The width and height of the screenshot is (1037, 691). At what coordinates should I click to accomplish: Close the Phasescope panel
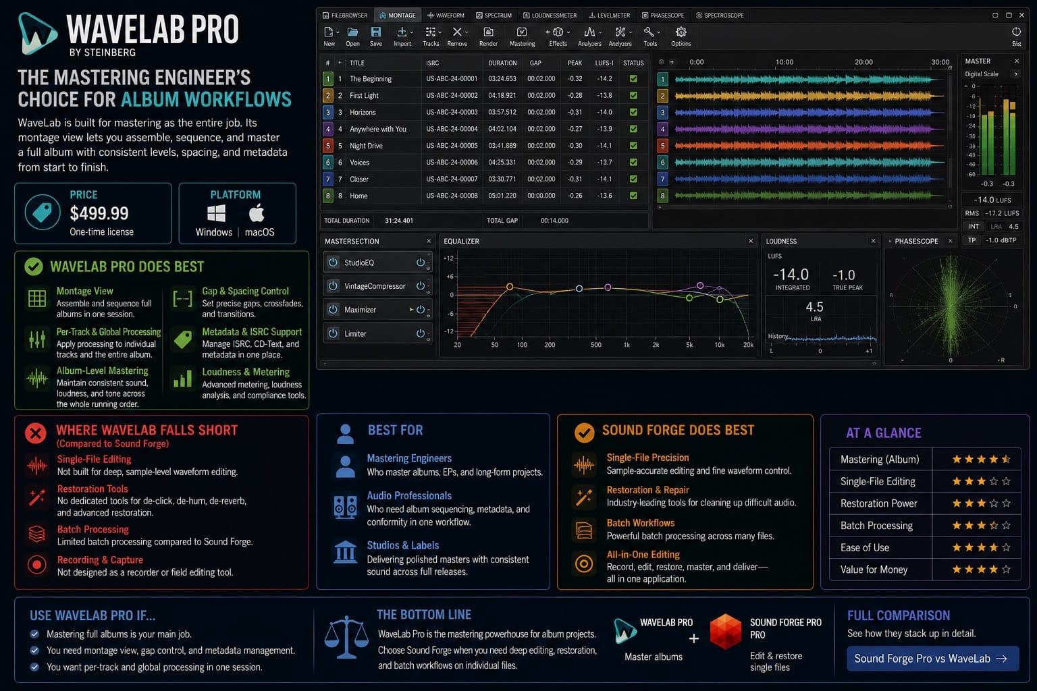point(950,241)
